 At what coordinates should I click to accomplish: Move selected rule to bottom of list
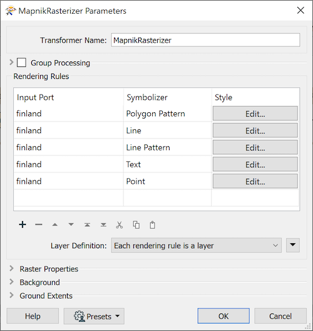point(103,224)
